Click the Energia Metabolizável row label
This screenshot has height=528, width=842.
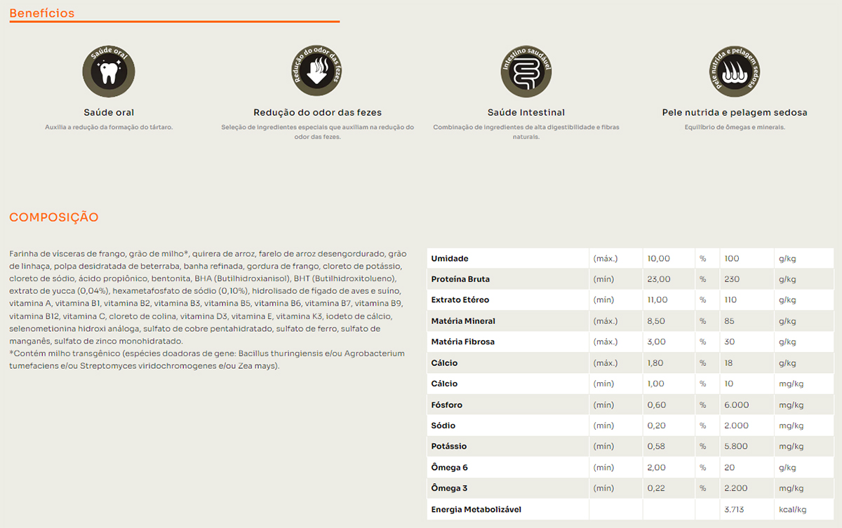476,509
